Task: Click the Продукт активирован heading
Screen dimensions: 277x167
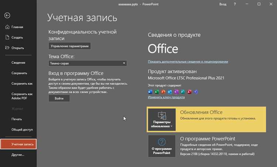Action: click(172, 71)
